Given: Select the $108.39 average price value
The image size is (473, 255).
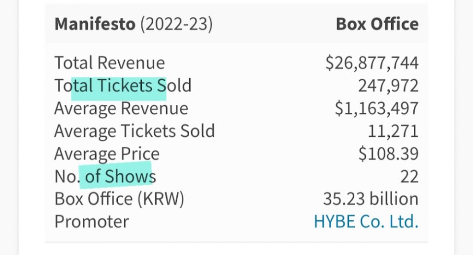Looking at the screenshot, I should click(388, 154).
